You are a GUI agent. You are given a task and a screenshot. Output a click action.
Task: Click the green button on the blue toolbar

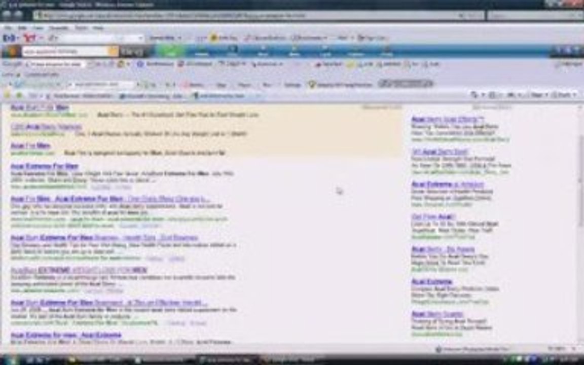171,51
